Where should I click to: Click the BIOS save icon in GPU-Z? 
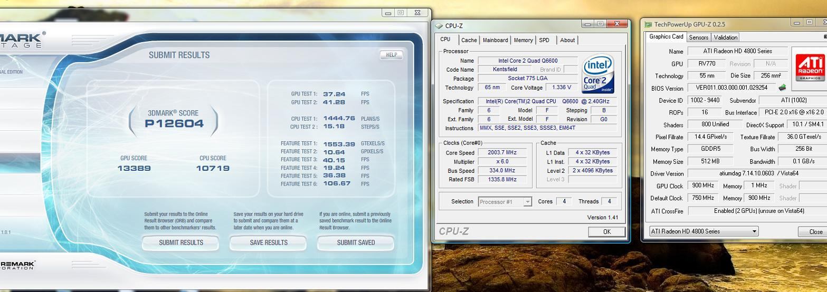(x=782, y=87)
